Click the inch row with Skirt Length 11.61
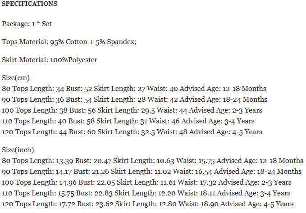The height and width of the screenshot is (213, 306). coord(146,182)
